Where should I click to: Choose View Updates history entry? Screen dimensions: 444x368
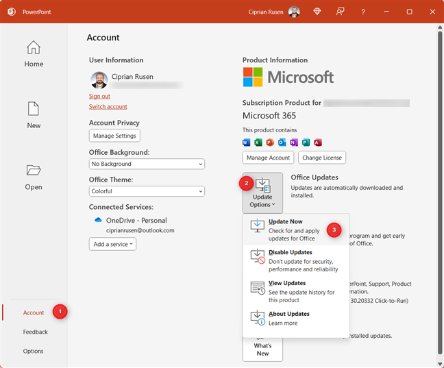click(x=296, y=291)
